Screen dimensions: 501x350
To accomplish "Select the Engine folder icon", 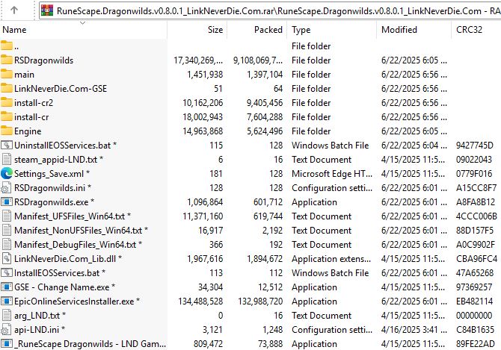I will pos(7,131).
